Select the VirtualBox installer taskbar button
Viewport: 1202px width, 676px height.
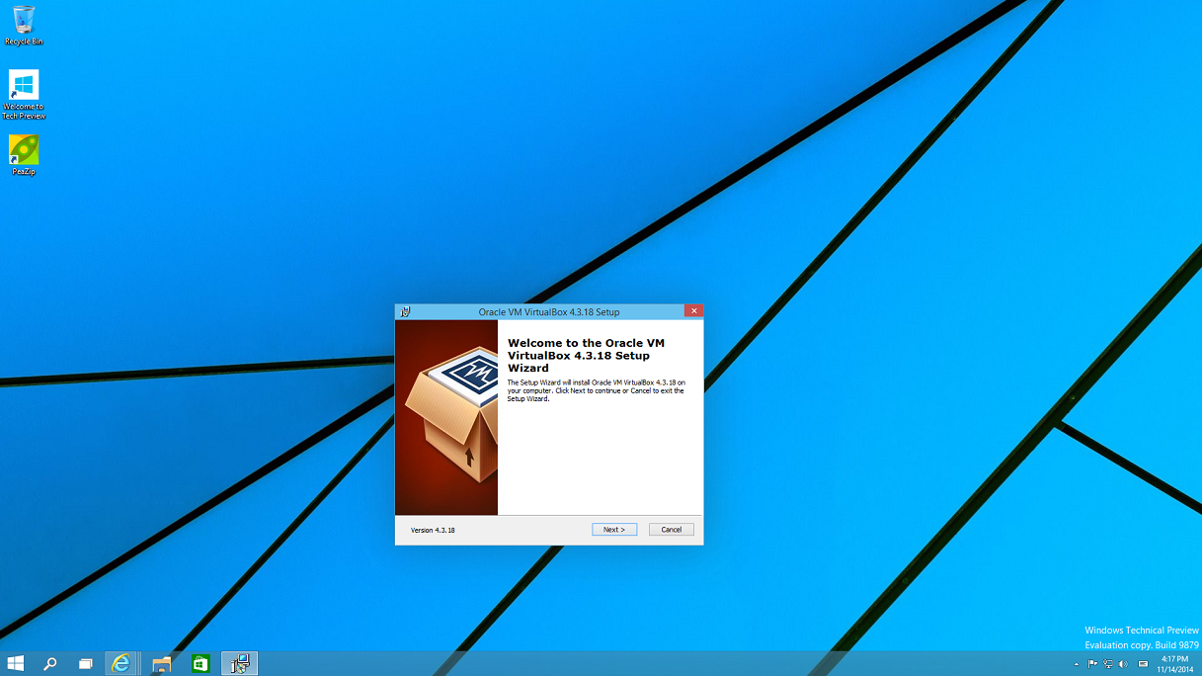point(239,664)
